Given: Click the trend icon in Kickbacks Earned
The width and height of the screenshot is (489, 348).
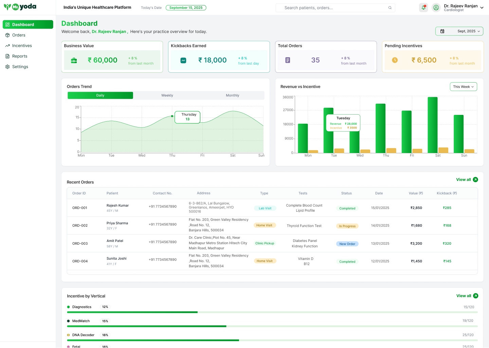Looking at the screenshot, I should (183, 60).
